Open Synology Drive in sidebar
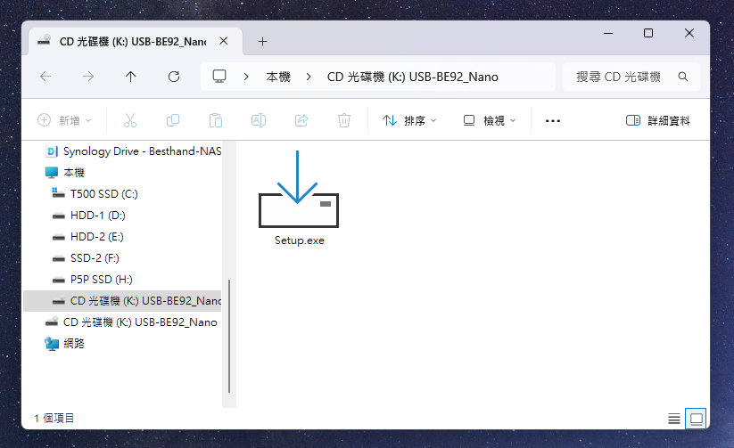The width and height of the screenshot is (734, 448). click(x=141, y=151)
